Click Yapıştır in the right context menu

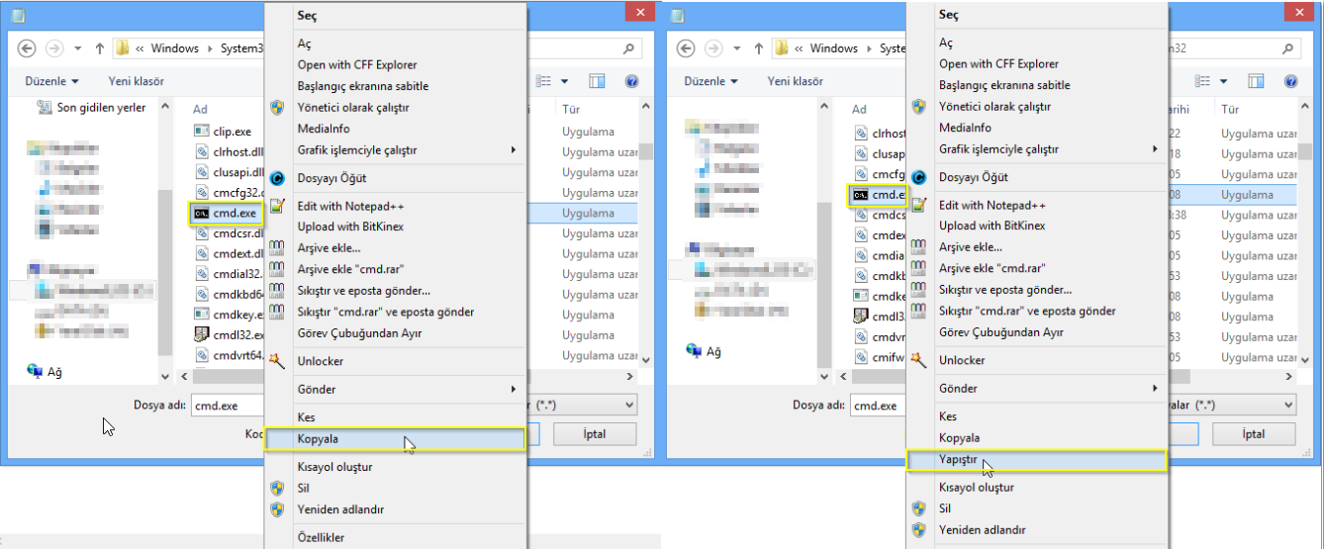(x=1035, y=460)
